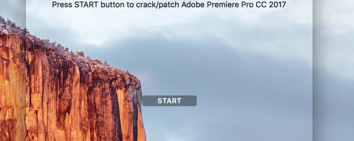
Task: Click the desktop wallpaper left of the window
Action: tap(13, 70)
